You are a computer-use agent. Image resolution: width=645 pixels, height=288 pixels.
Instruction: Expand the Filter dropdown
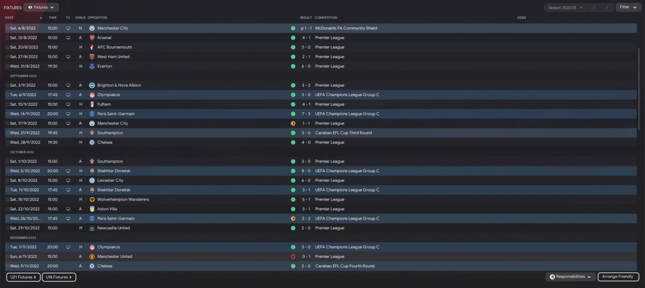pos(628,8)
